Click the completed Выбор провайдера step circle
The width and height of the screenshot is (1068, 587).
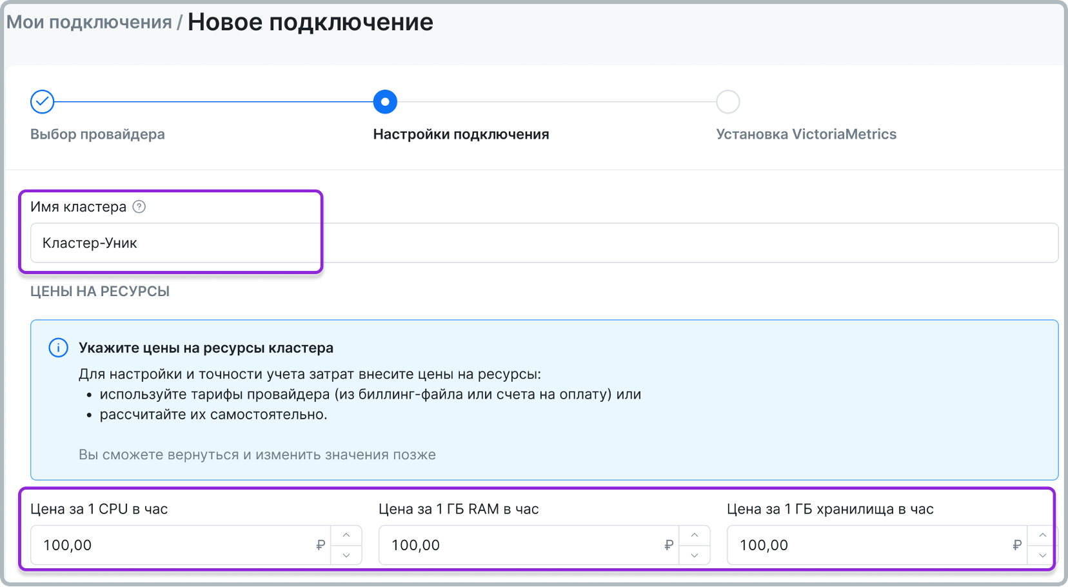coord(43,102)
